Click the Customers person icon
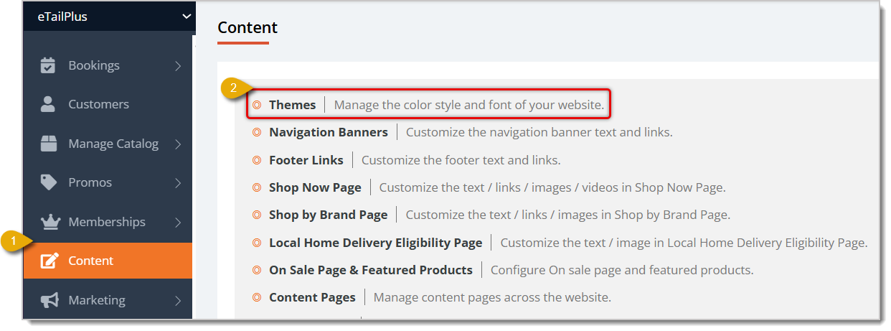 coord(48,104)
